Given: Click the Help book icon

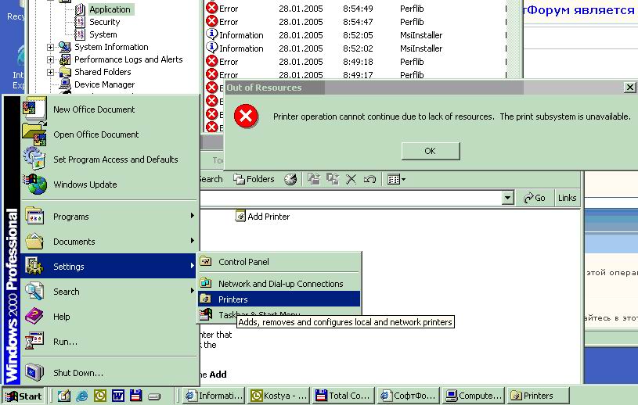Looking at the screenshot, I should [34, 316].
